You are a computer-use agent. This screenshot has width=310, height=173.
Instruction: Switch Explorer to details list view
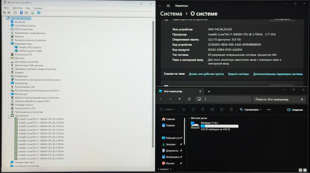pos(300,170)
